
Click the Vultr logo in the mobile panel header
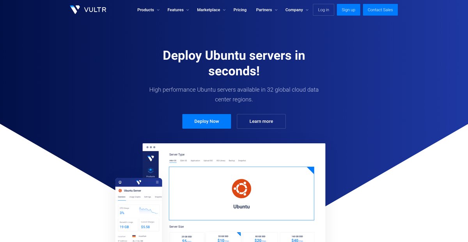coord(138,182)
